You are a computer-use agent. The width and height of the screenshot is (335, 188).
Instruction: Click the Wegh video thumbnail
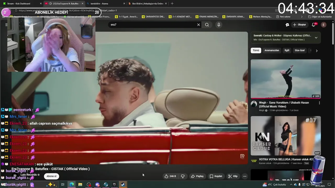click(286, 79)
